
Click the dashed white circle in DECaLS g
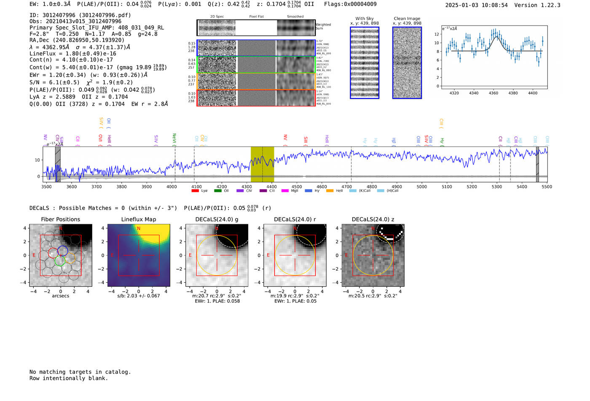pyautogui.click(x=232, y=236)
